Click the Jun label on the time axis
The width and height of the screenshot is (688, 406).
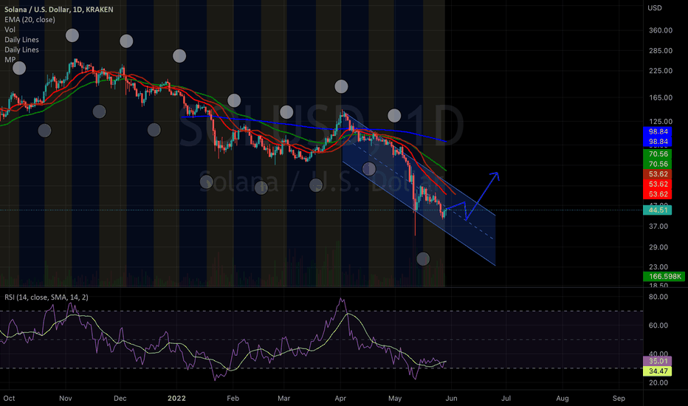(452, 398)
